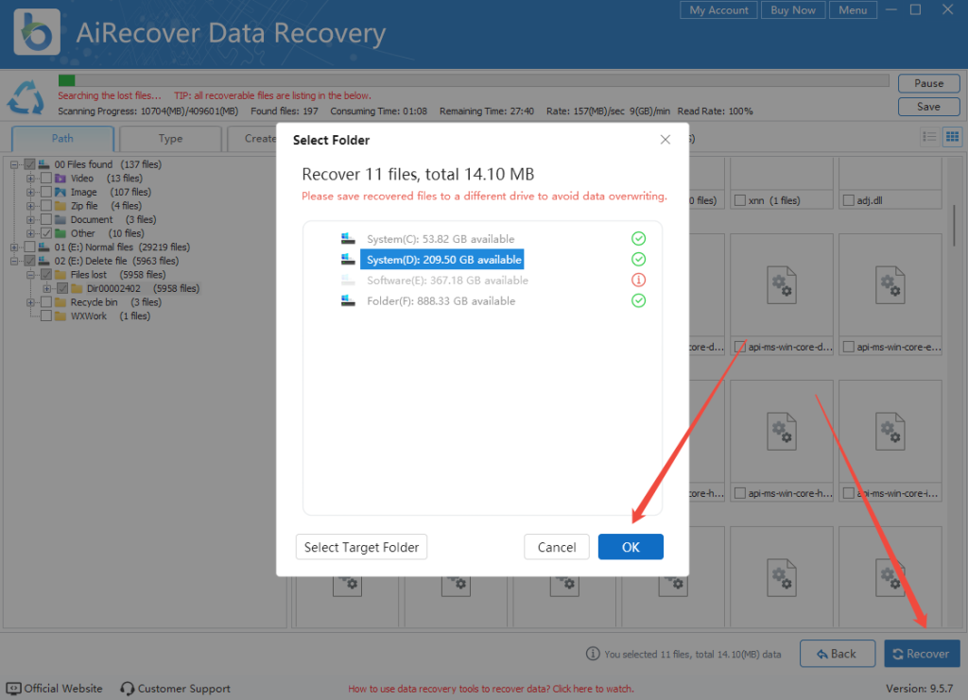The width and height of the screenshot is (968, 700).
Task: Switch to list view layout
Action: pos(930,136)
